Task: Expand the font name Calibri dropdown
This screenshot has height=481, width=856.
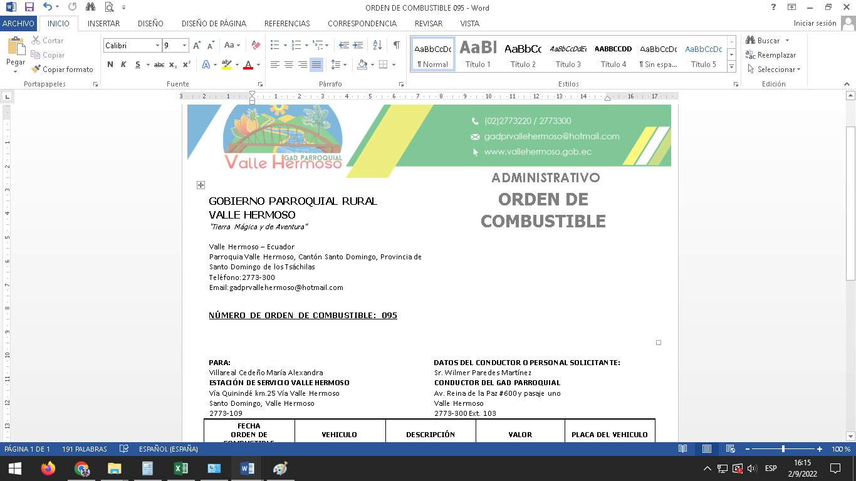Action: (157, 46)
